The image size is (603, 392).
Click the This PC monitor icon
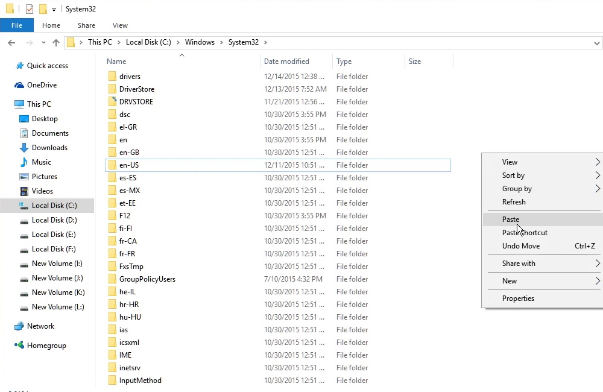click(x=19, y=104)
